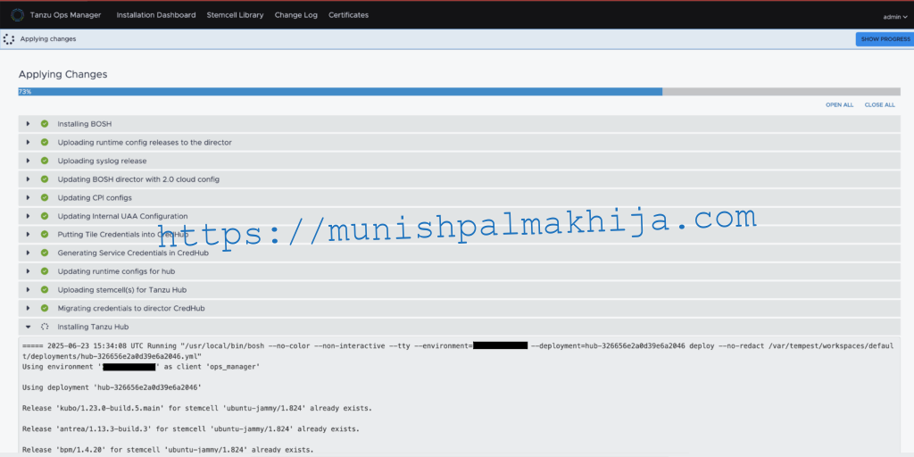Open the admin user dropdown
Image resolution: width=914 pixels, height=457 pixels.
coord(894,17)
